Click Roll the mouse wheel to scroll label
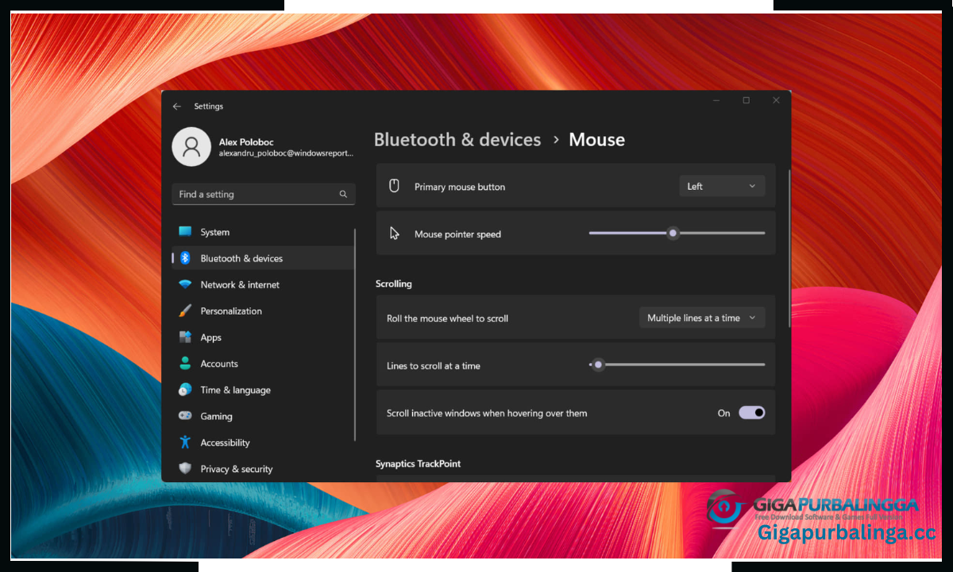 447,318
